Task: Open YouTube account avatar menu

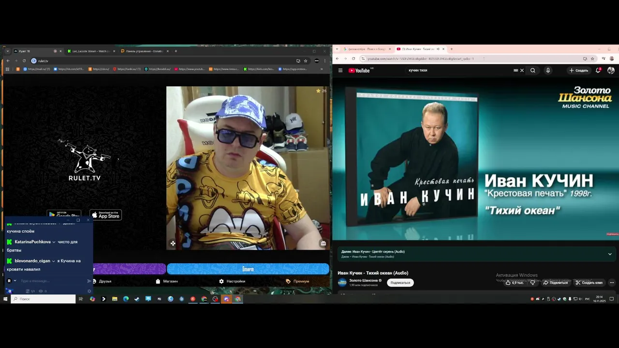Action: point(611,71)
